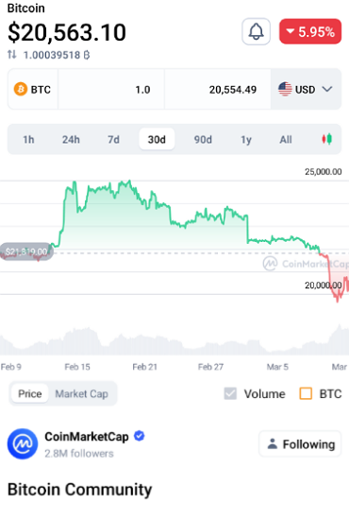Click the swap arrows icon under price

[12, 55]
